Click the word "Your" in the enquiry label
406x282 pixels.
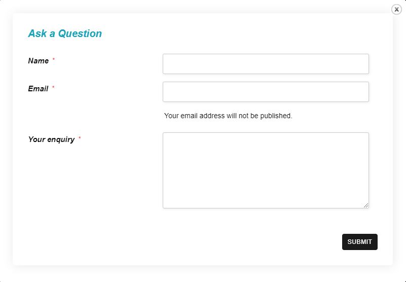pos(36,139)
